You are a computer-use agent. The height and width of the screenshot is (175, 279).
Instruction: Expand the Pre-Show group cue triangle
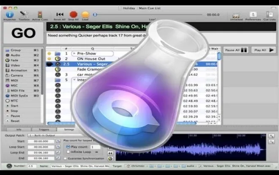click(74, 54)
